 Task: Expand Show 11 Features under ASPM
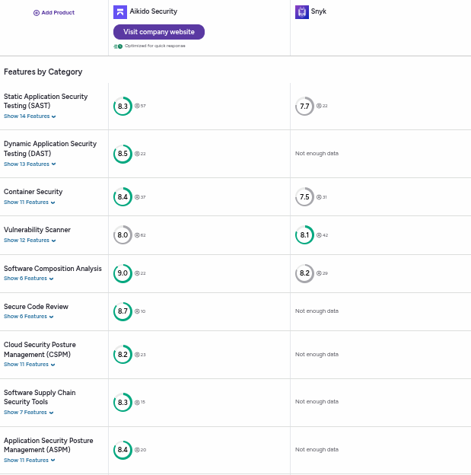30,460
